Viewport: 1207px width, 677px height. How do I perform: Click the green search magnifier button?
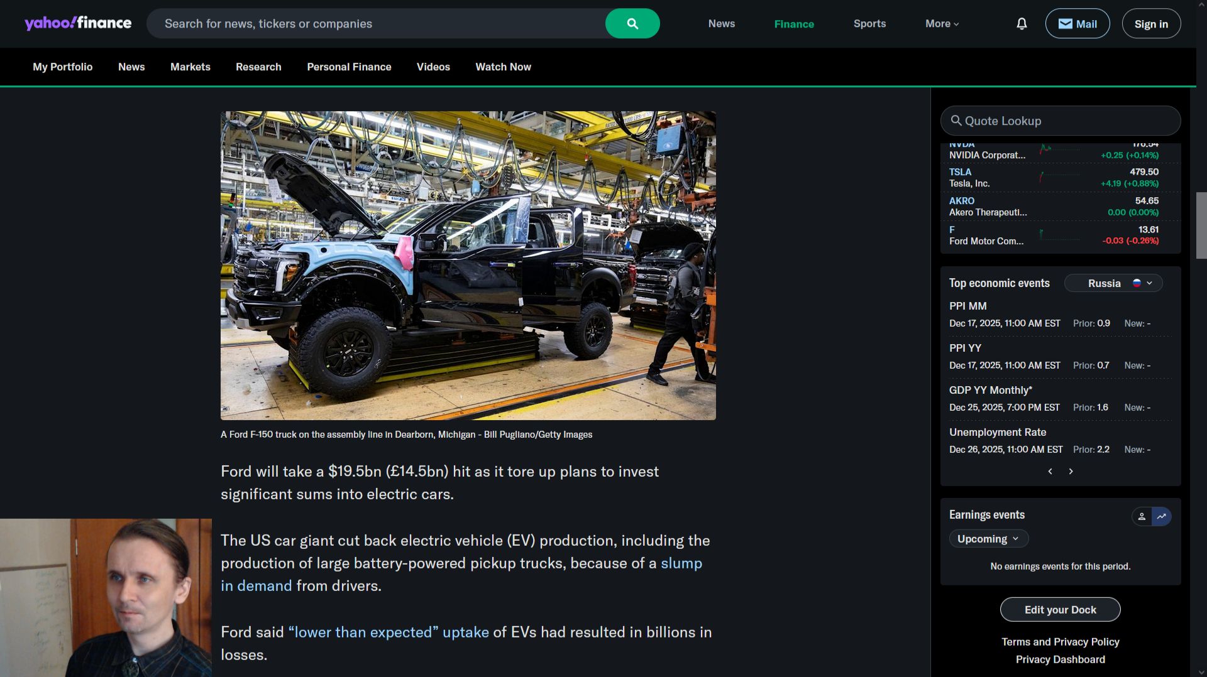point(632,24)
